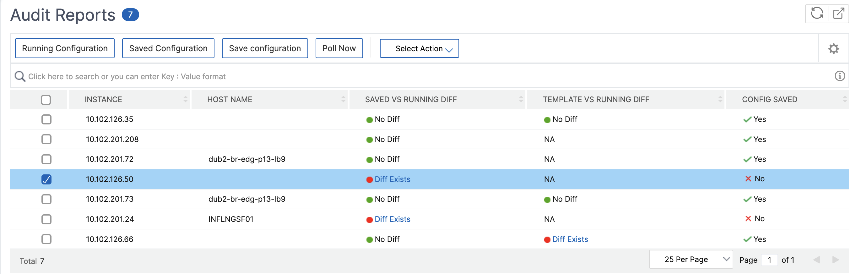Click Config Saved No for 10.102.201.24
Screen dimensions: 851x274
pos(755,218)
